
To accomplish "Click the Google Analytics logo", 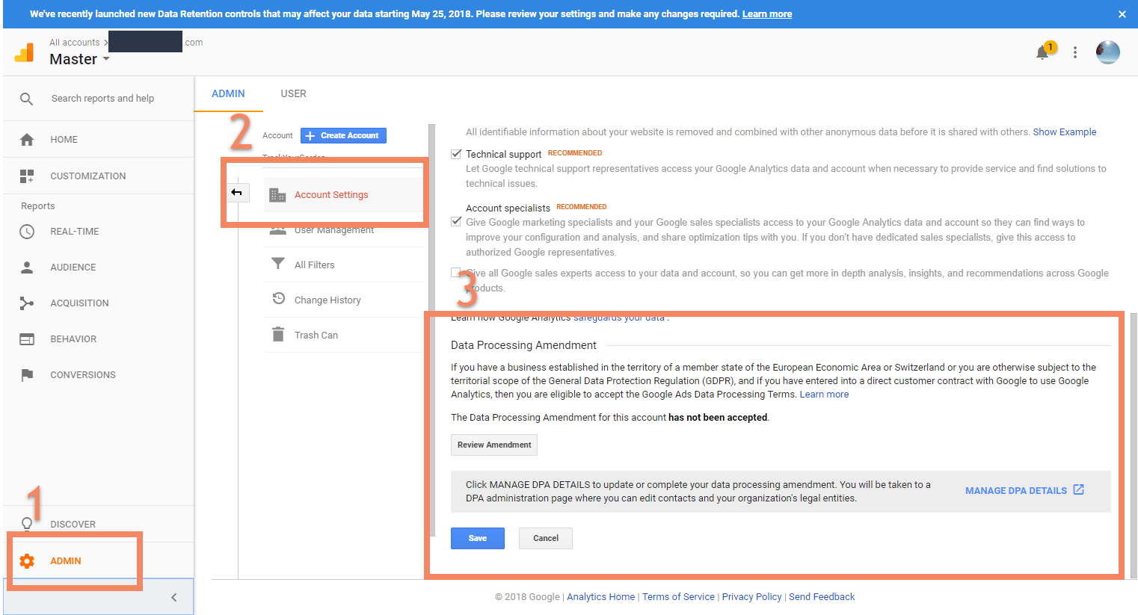I will (x=25, y=52).
